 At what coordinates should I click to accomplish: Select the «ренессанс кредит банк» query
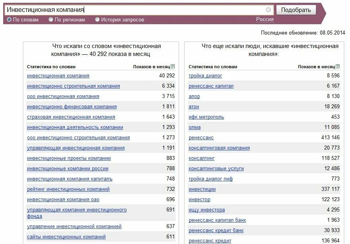(x=217, y=230)
